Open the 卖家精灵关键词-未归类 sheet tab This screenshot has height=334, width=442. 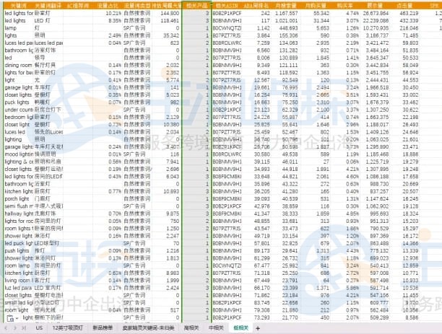tap(148, 328)
